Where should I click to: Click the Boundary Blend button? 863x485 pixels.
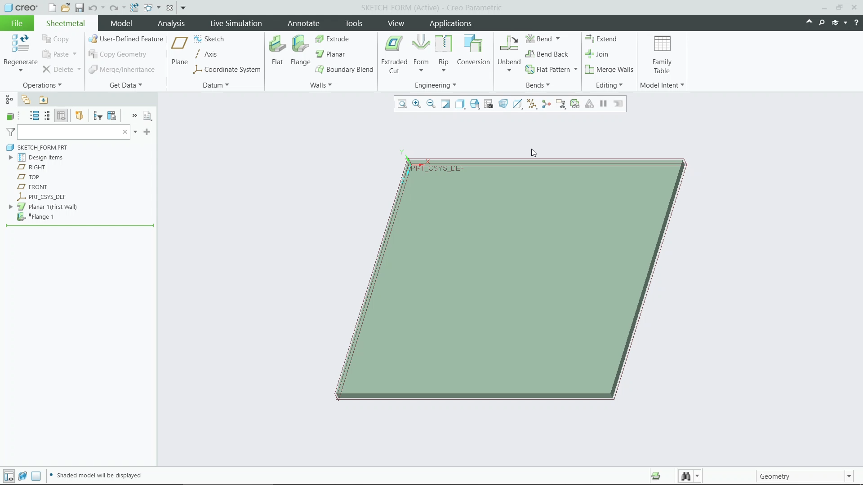coord(344,70)
